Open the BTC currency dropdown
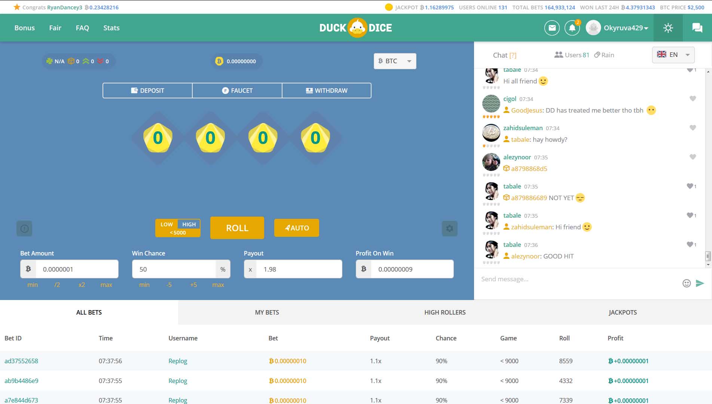Screen dimensions: 712x404 click(395, 61)
